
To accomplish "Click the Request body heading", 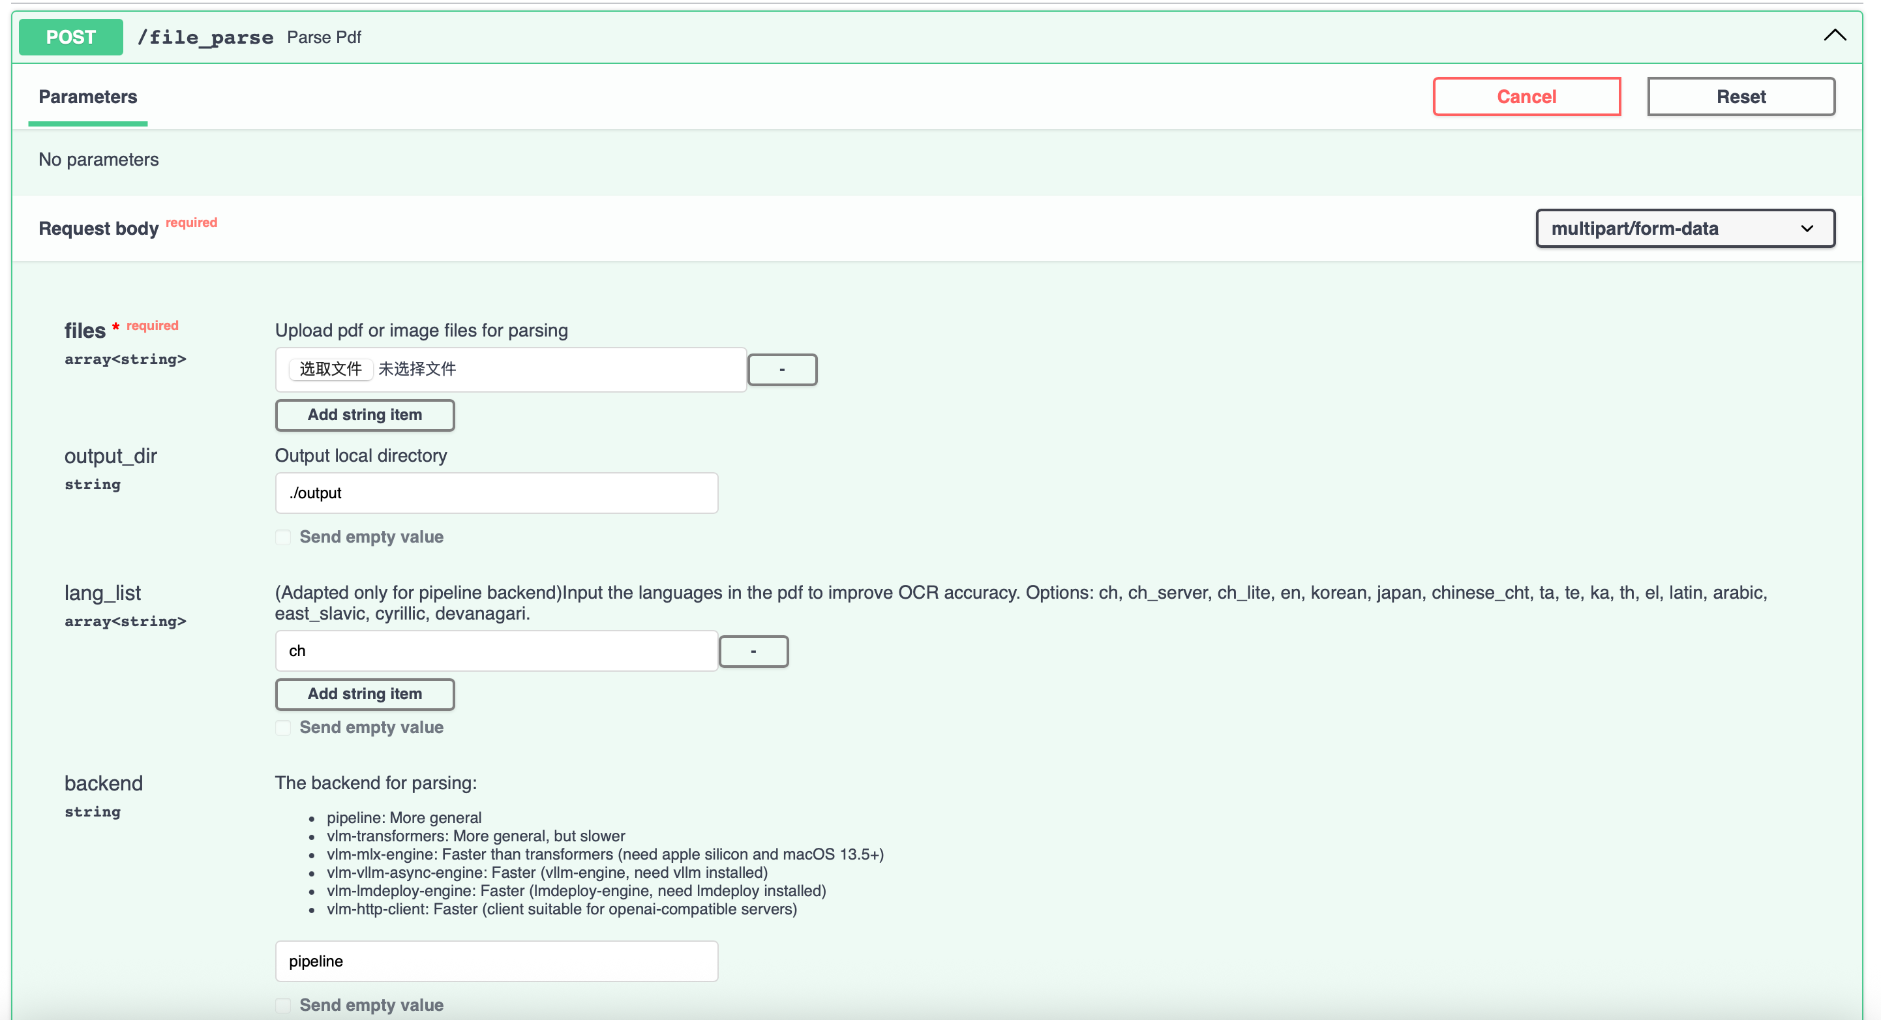I will point(98,228).
